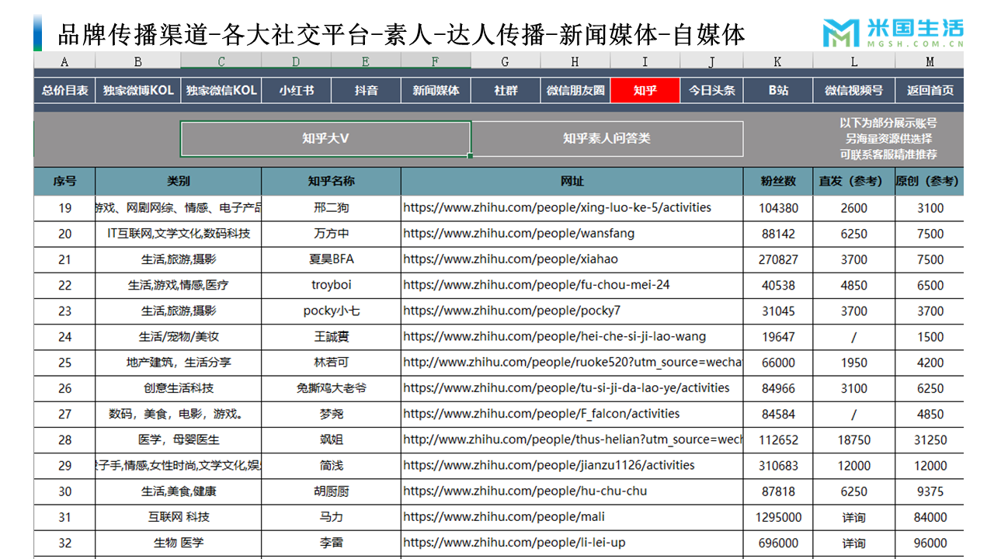This screenshot has width=994, height=559.
Task: Select the 知乎大V button
Action: [325, 139]
